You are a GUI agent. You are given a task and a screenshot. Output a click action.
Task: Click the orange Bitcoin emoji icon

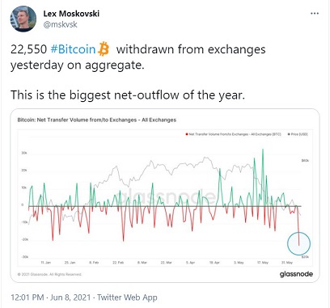tap(104, 49)
